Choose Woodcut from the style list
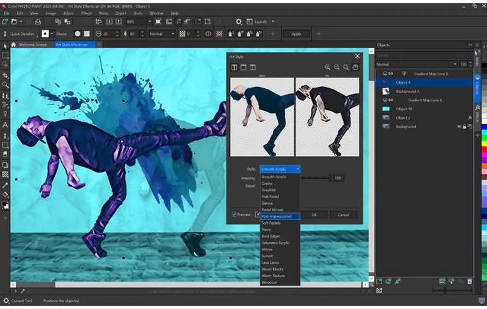 [280, 282]
